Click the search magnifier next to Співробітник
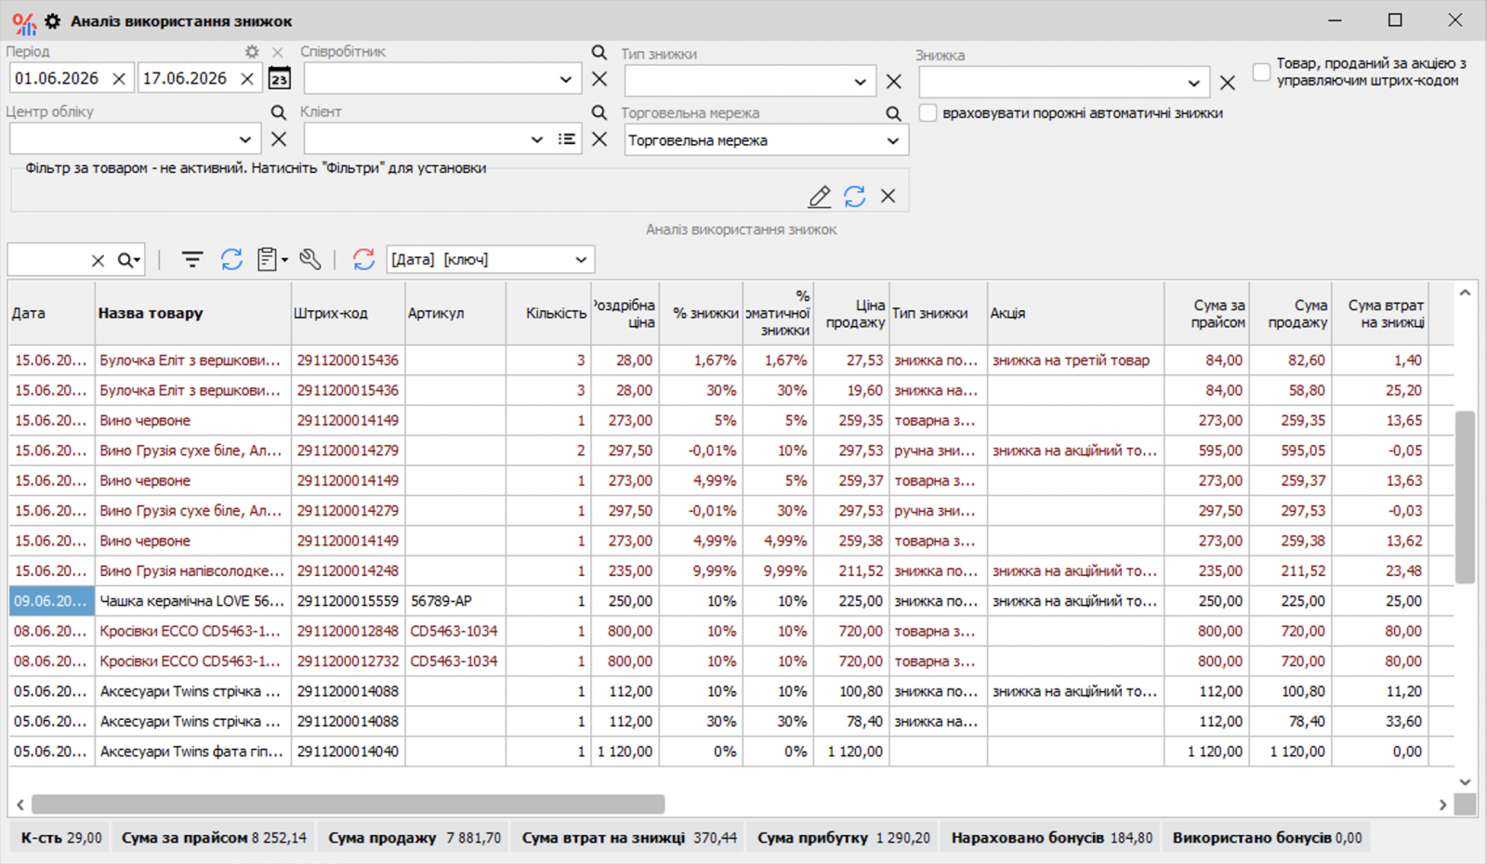The height and width of the screenshot is (864, 1487). 599,52
